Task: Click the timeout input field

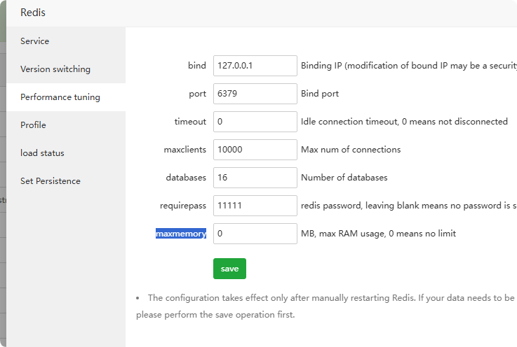Action: [x=255, y=122]
